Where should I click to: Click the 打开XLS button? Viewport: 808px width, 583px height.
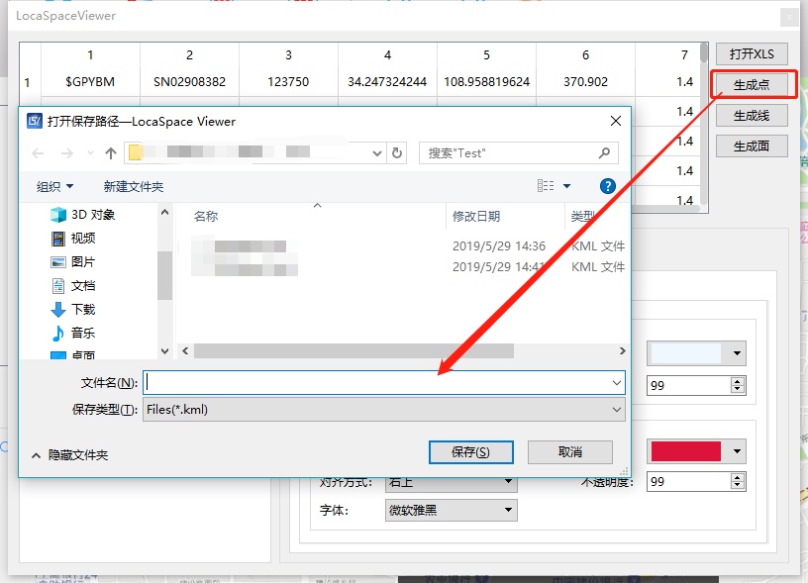pos(752,54)
